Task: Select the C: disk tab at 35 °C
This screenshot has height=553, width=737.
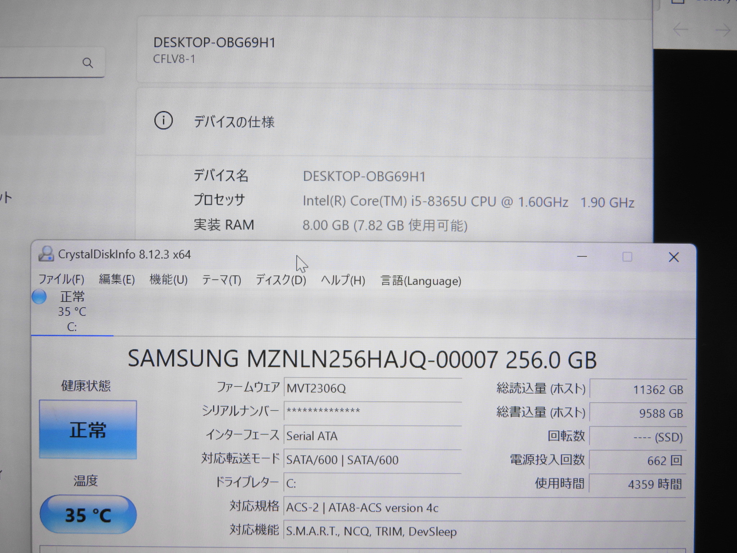Action: (x=72, y=312)
